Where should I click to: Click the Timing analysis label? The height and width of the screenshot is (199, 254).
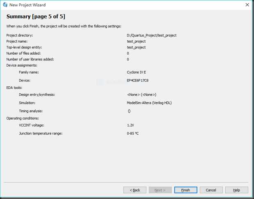click(x=31, y=111)
